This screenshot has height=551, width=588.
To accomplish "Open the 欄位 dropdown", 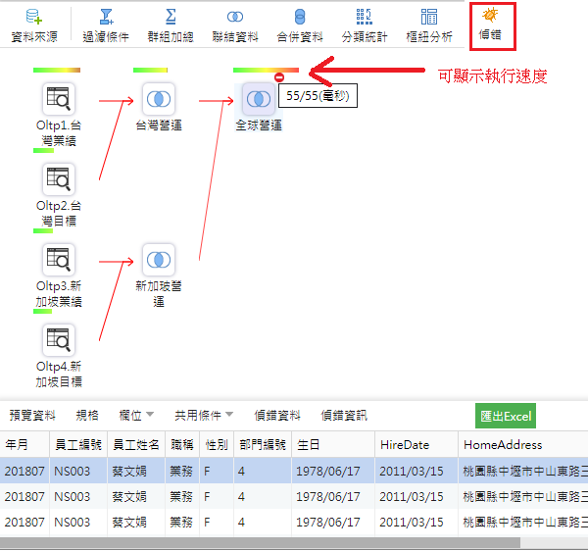I will tap(136, 416).
